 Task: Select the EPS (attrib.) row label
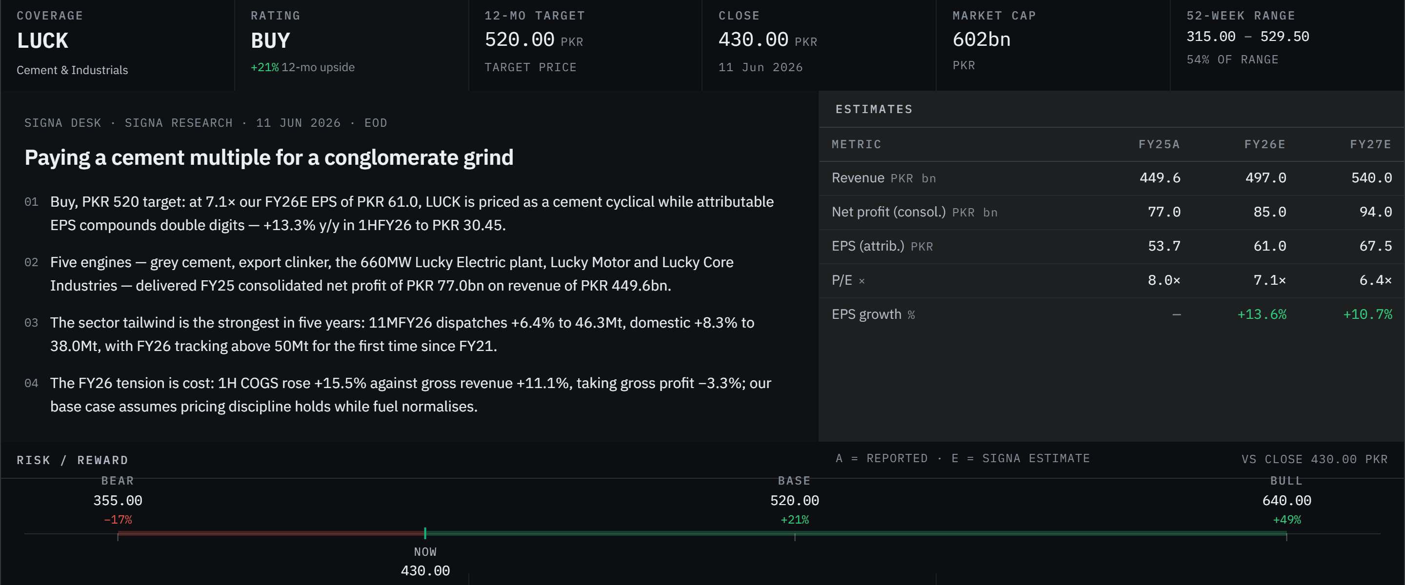(882, 246)
